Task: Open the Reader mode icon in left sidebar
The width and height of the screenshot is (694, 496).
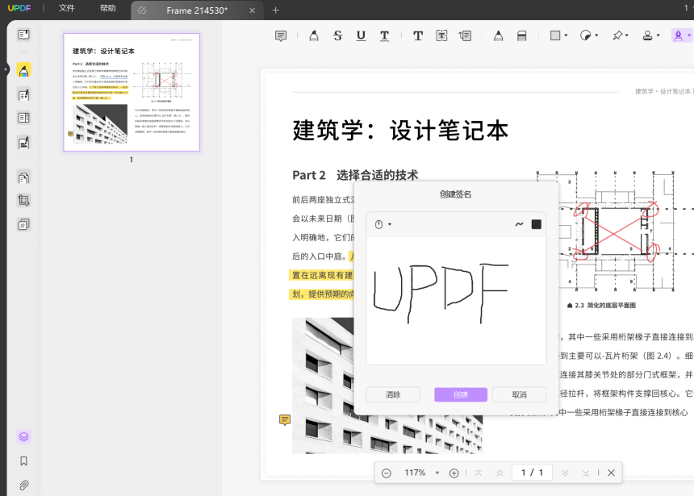Action: 23,35
